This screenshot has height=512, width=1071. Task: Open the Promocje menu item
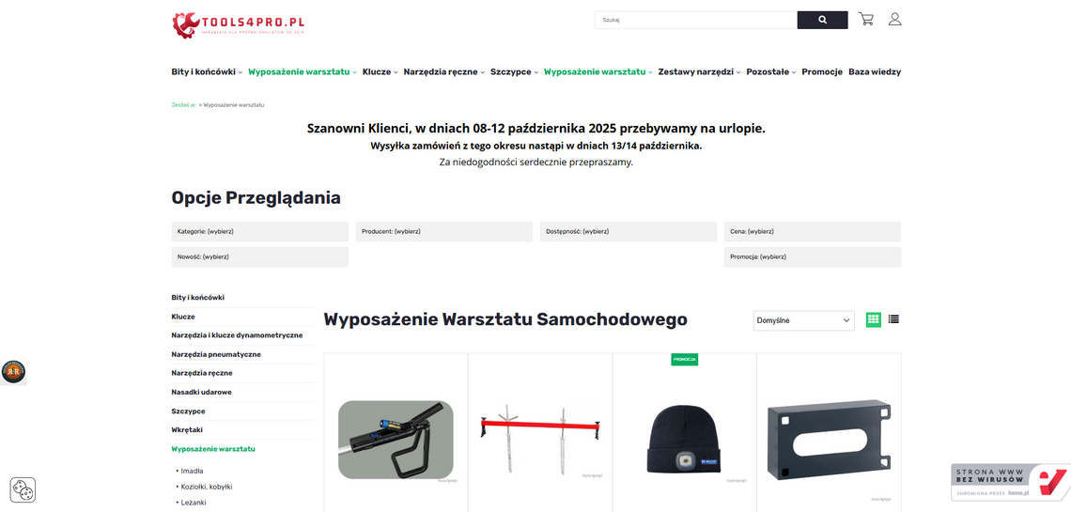[822, 71]
